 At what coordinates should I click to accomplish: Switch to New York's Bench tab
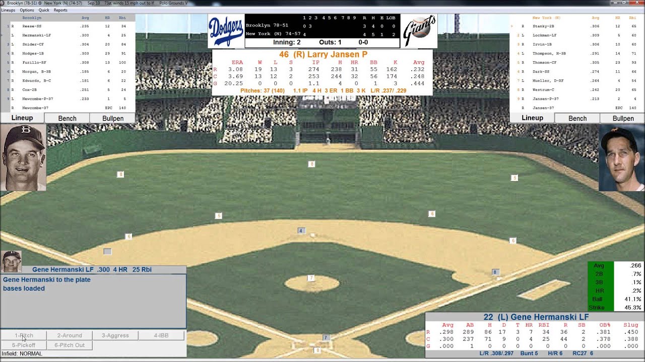click(577, 118)
